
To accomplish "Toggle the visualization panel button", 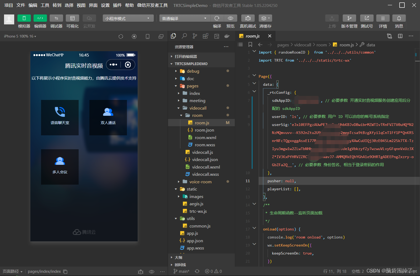I will [x=72, y=18].
